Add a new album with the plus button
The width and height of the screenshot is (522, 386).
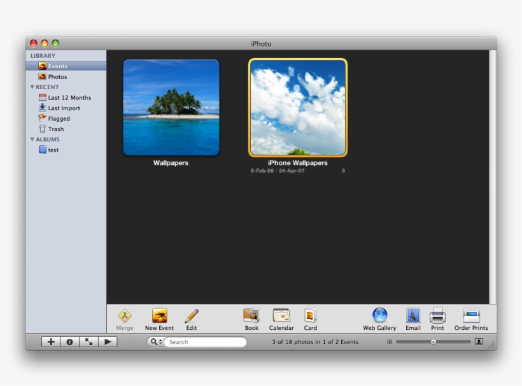(x=50, y=341)
